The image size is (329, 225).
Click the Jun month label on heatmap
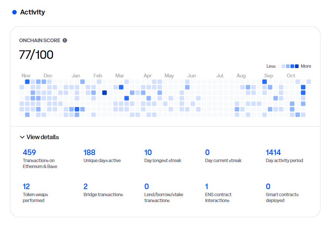192,75
